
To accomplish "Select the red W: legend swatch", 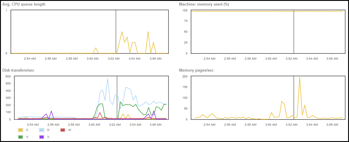I will (63, 130).
